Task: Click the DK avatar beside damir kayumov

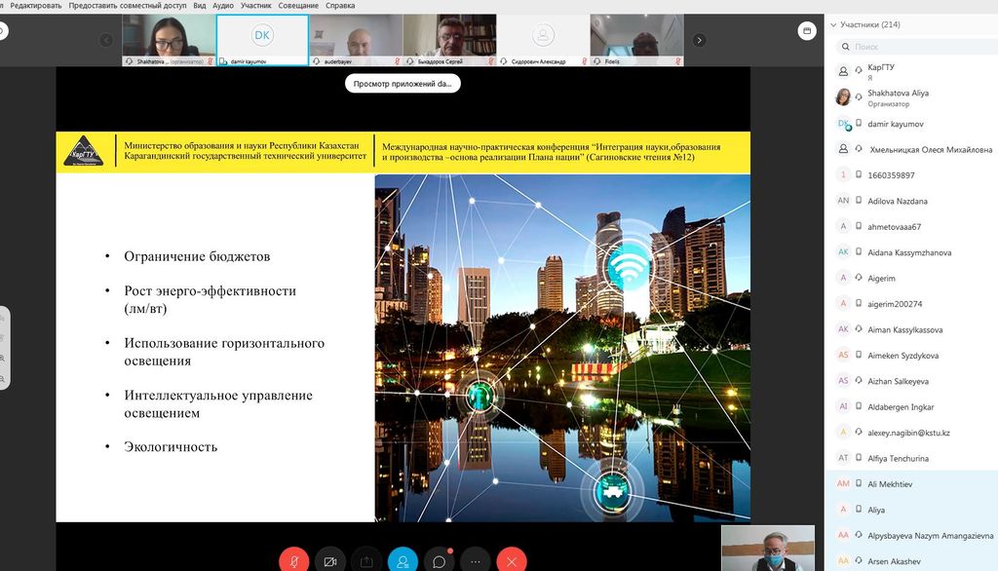Action: pos(843,124)
